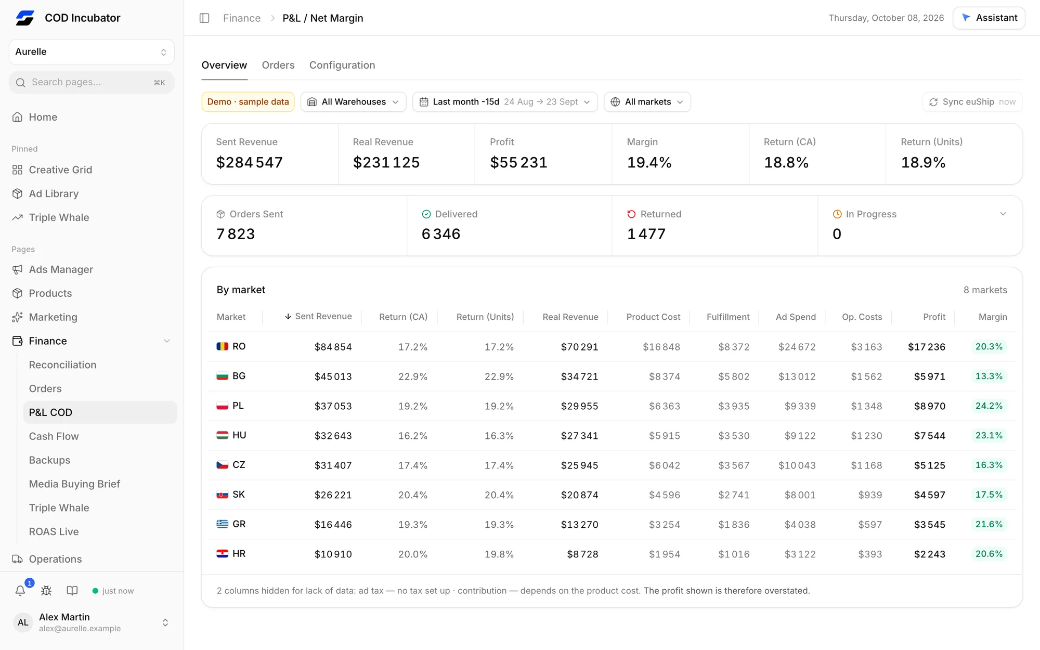Click the calendar icon in date filter
The height and width of the screenshot is (650, 1040).
tap(424, 102)
